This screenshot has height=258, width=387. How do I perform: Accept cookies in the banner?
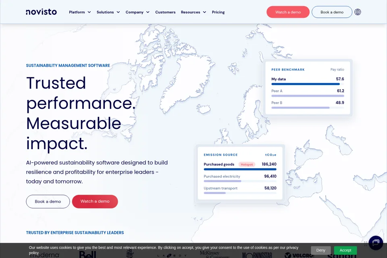(x=345, y=250)
